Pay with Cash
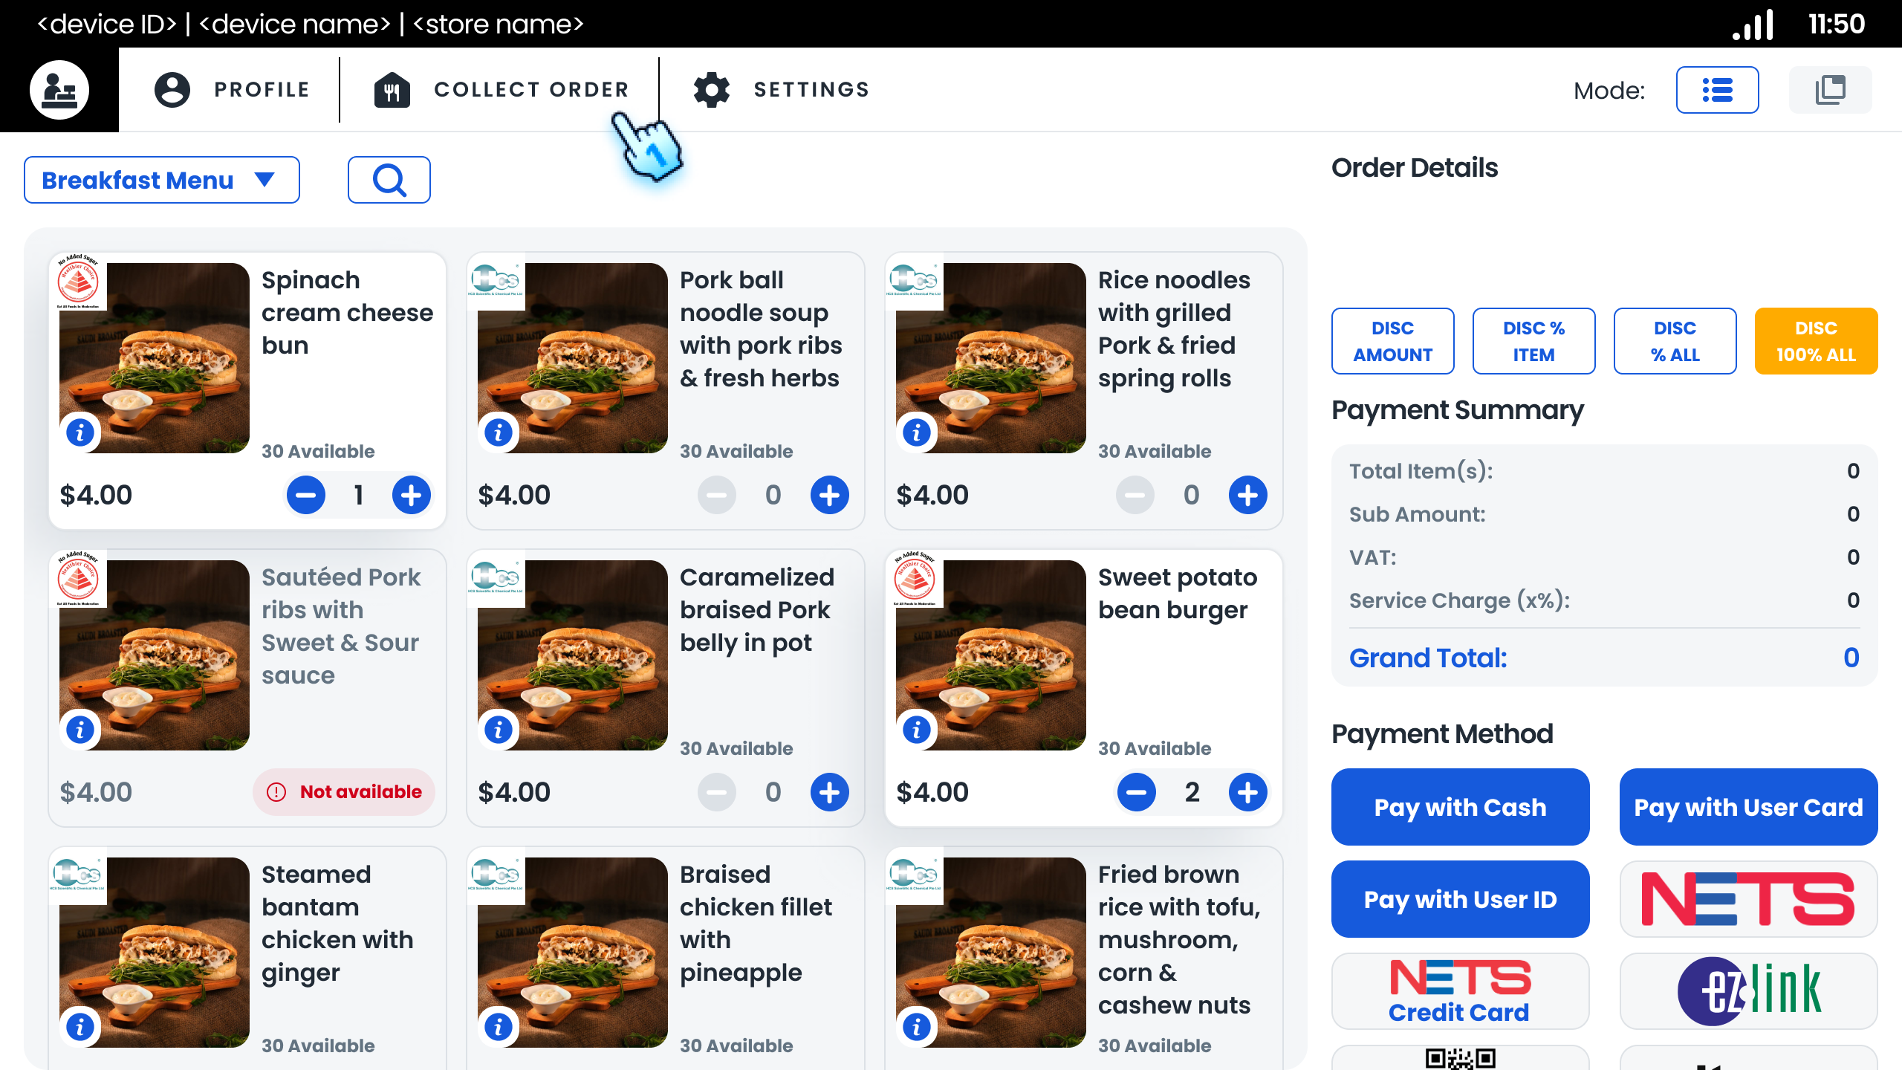This screenshot has height=1070, width=1902. [x=1461, y=807]
